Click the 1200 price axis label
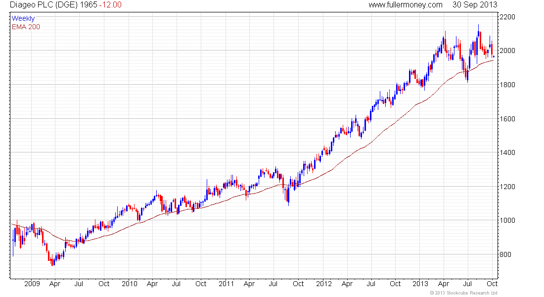 (x=507, y=187)
